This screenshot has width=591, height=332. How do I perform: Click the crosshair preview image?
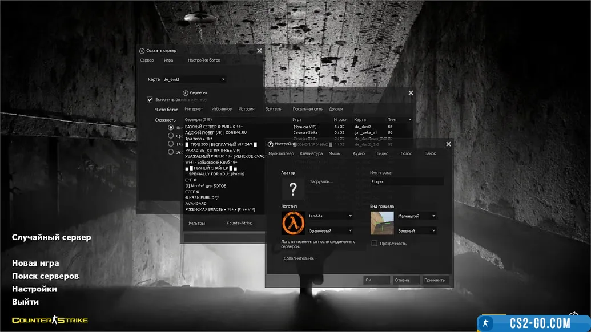coord(382,223)
